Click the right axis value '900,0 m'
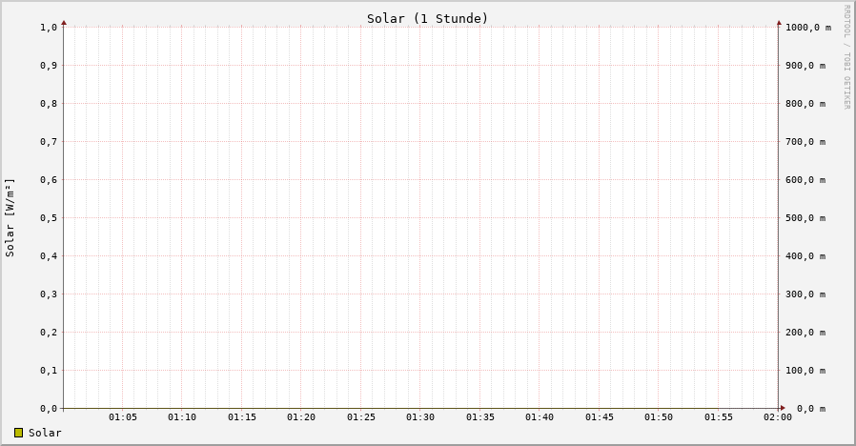This screenshot has height=446, width=856. coord(805,66)
